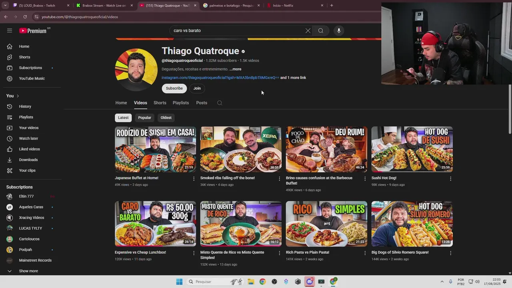Start voice search with microphone
512x288 pixels.
click(339, 30)
